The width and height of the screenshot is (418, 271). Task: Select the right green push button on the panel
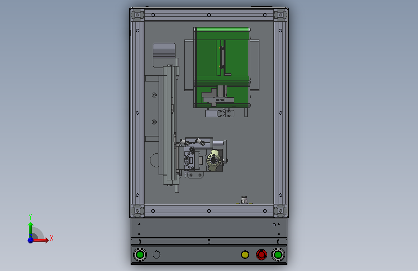coord(278,255)
